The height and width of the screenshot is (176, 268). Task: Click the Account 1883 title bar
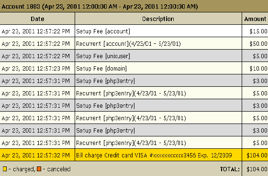pos(134,6)
